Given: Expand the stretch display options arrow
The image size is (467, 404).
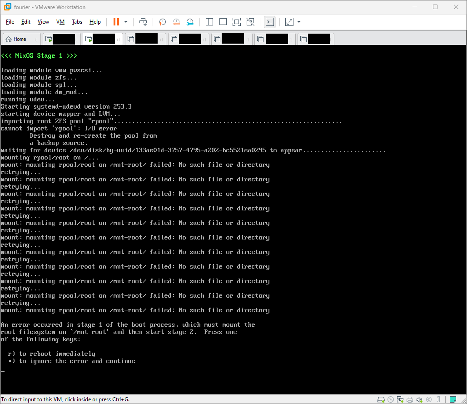Looking at the screenshot, I should [x=299, y=22].
